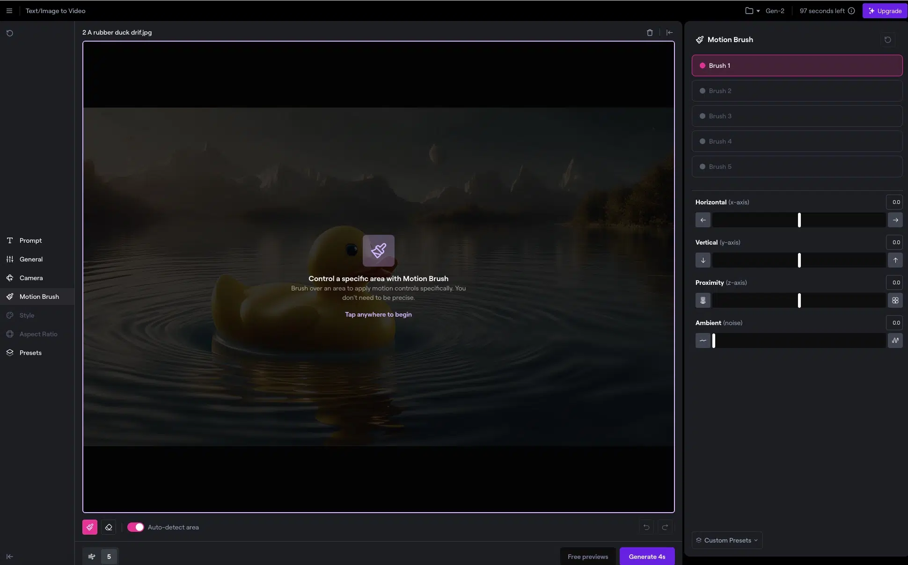The image size is (908, 565).
Task: Toggle Auto-detect area switch
Action: click(136, 527)
